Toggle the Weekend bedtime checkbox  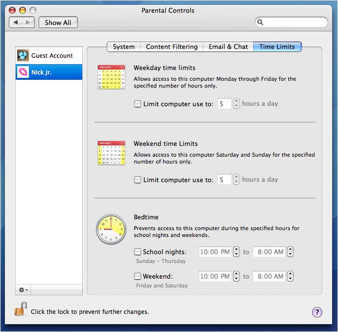tap(138, 276)
